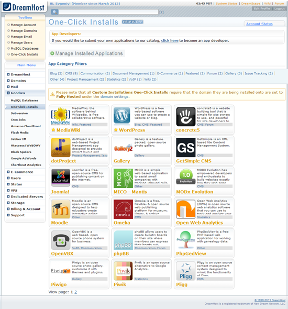Click the Edit Profile button
Viewport: 288px width, 309px height.
262,9
